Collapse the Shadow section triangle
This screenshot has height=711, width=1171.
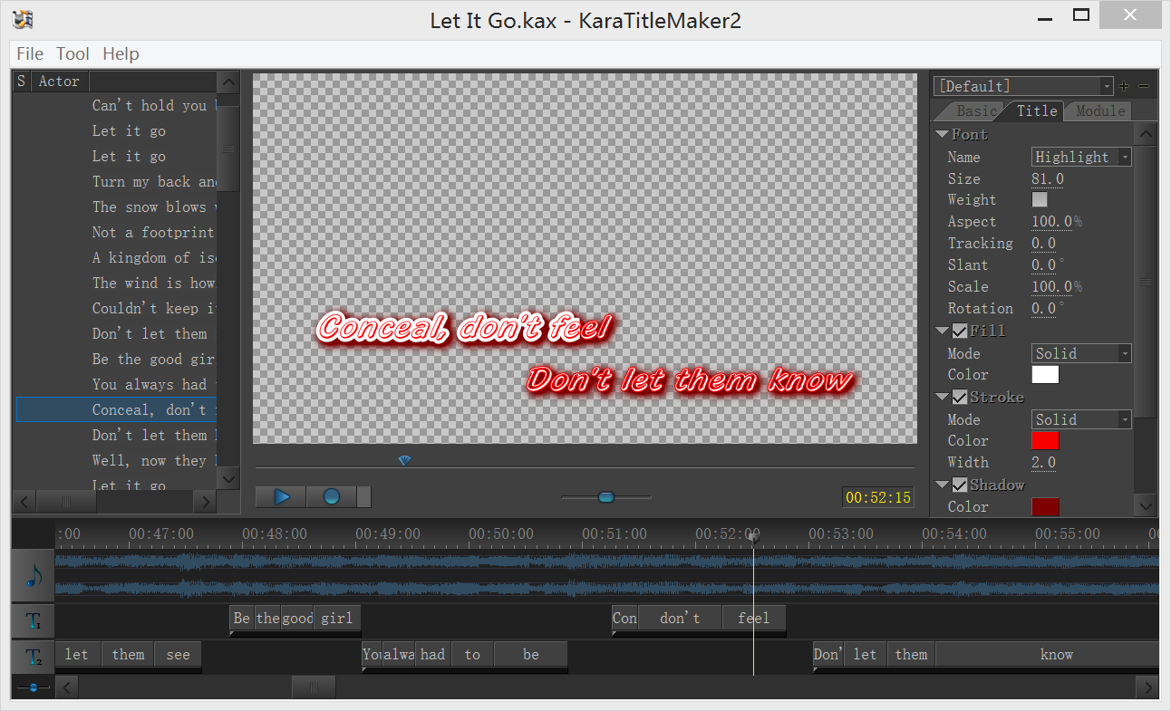tap(943, 485)
